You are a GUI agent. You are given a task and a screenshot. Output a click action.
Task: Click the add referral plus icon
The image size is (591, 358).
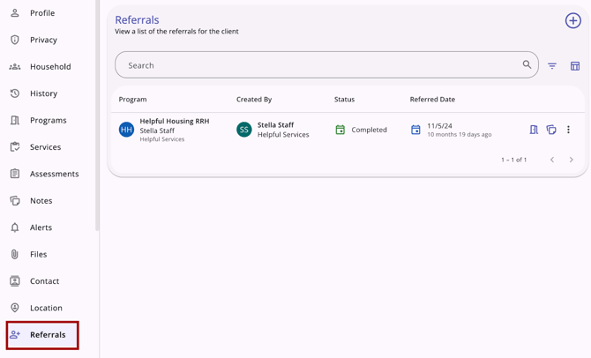pyautogui.click(x=572, y=21)
